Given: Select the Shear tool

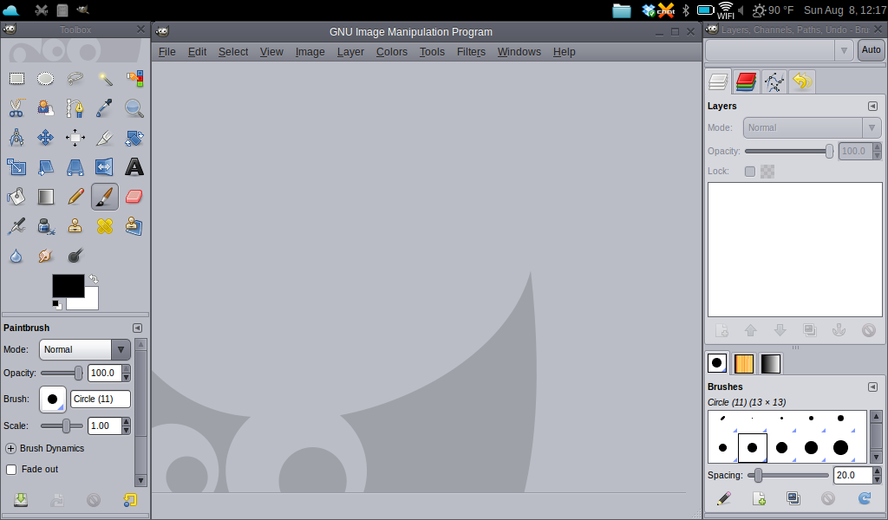Looking at the screenshot, I should [45, 167].
